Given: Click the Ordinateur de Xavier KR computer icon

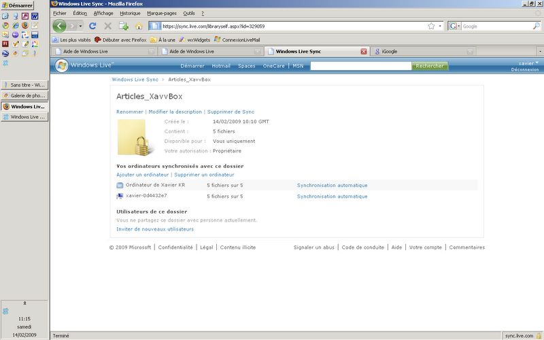Looking at the screenshot, I should coord(120,185).
